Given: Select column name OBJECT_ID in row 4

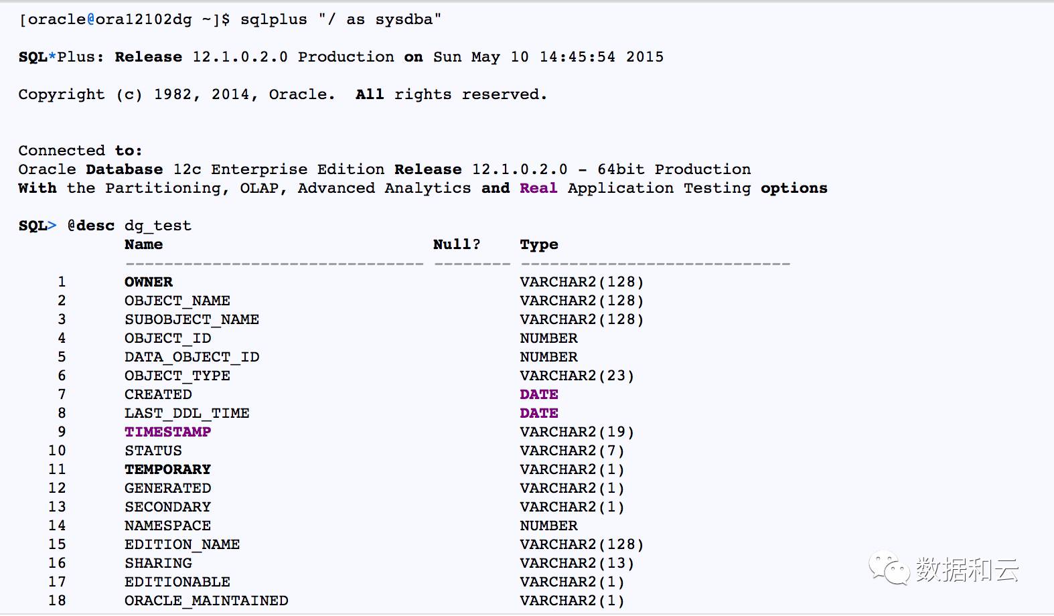Looking at the screenshot, I should coord(168,338).
